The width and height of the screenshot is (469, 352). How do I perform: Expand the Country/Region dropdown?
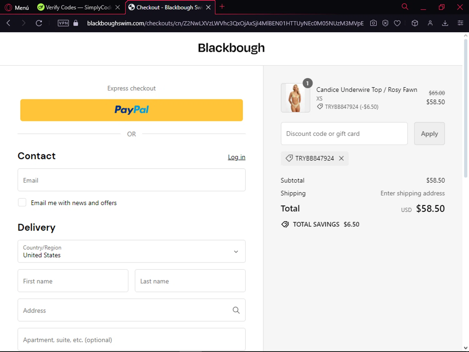pos(132,251)
